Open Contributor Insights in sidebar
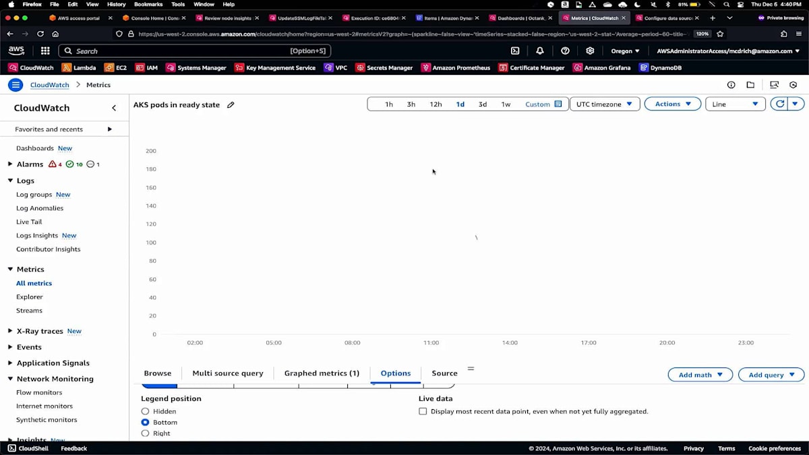 pos(49,249)
